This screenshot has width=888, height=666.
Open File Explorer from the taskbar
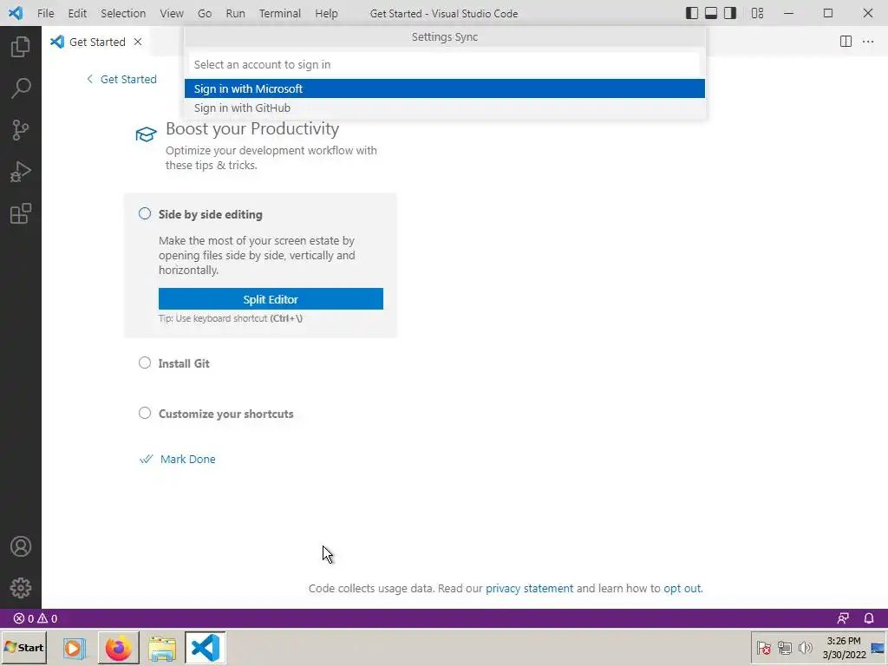click(162, 648)
